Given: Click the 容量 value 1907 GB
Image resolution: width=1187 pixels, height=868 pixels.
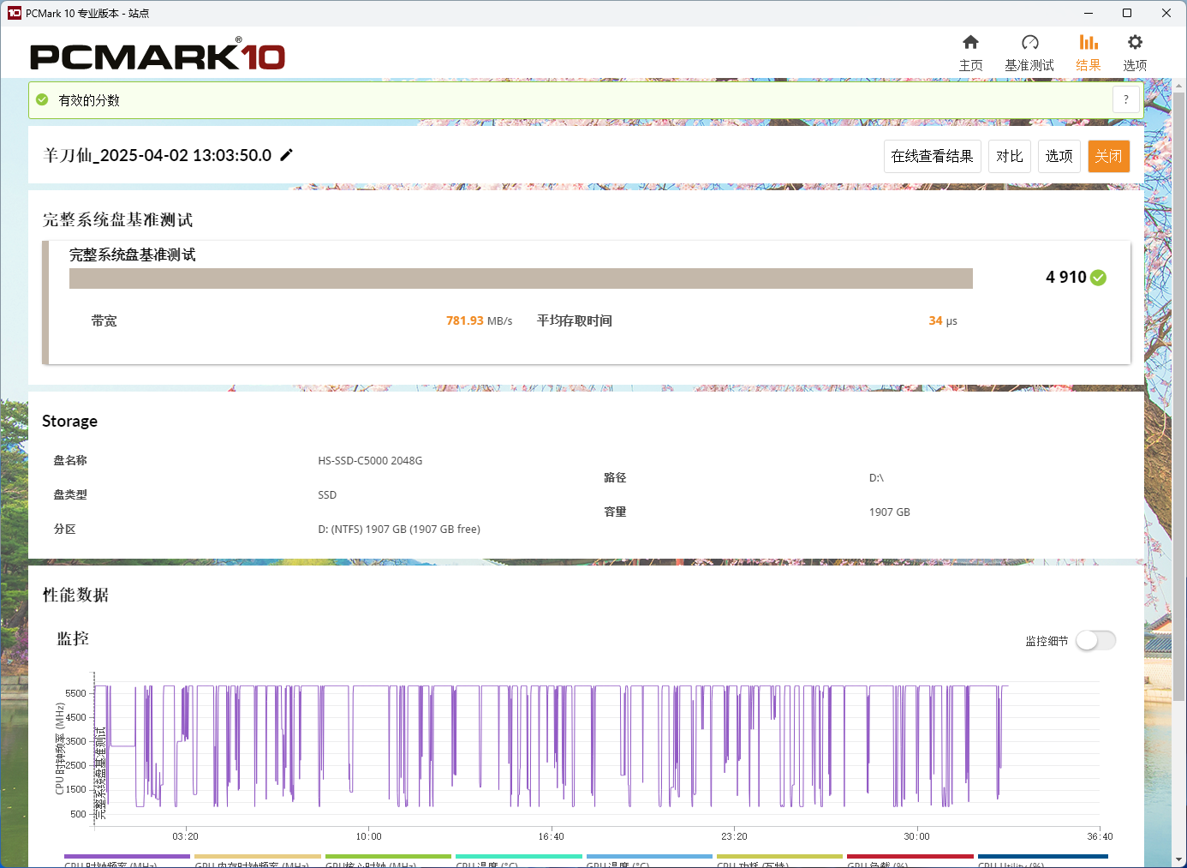Looking at the screenshot, I should click(889, 512).
